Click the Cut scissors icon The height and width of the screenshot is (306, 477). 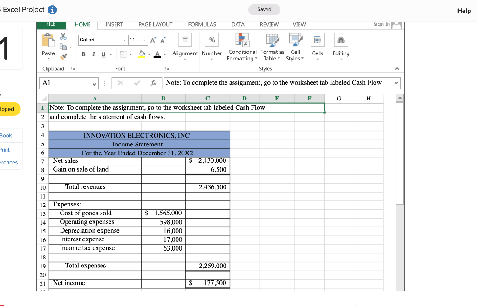(x=62, y=37)
